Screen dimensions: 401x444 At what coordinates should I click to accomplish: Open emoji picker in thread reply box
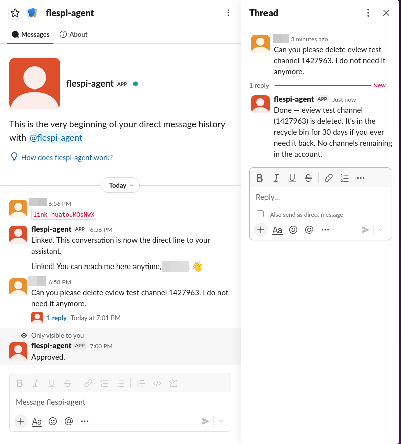pos(293,230)
